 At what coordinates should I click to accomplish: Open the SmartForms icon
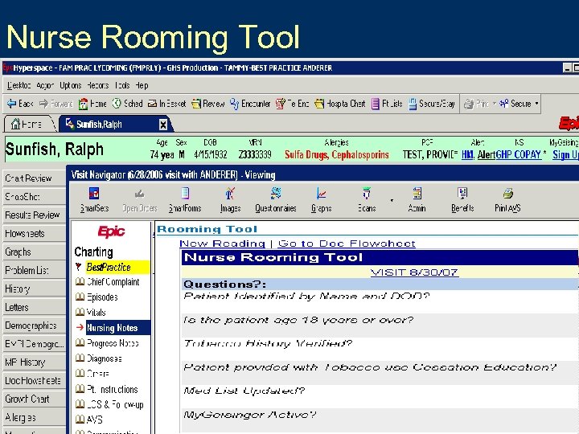coord(185,193)
